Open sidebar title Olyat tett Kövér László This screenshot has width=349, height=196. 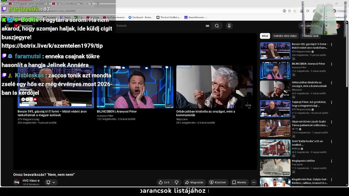[x=310, y=123]
